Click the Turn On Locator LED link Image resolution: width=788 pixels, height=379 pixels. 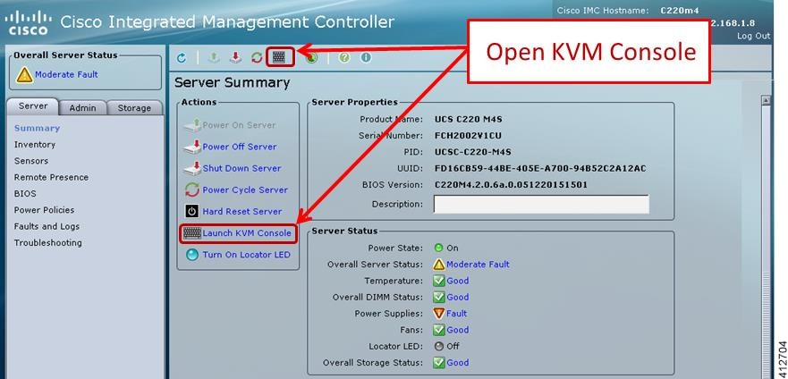coord(246,255)
